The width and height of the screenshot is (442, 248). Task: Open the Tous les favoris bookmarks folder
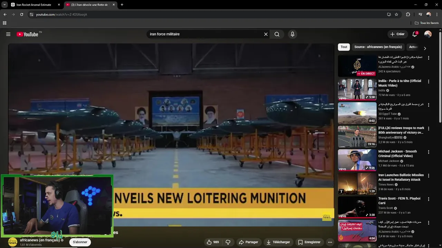pyautogui.click(x=427, y=23)
